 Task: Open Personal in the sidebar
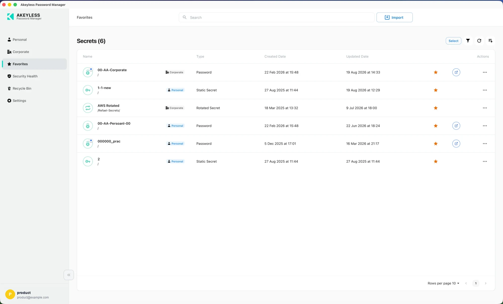[x=34, y=40]
